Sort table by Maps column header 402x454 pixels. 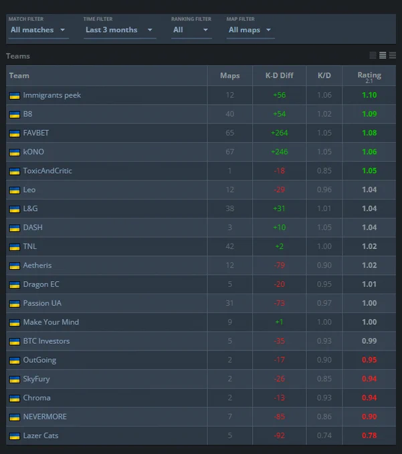tap(229, 75)
